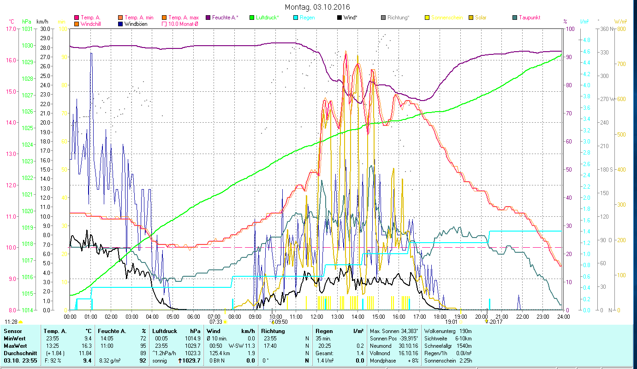
Task: Click the gold Solar legend swatch
Action: coord(470,18)
